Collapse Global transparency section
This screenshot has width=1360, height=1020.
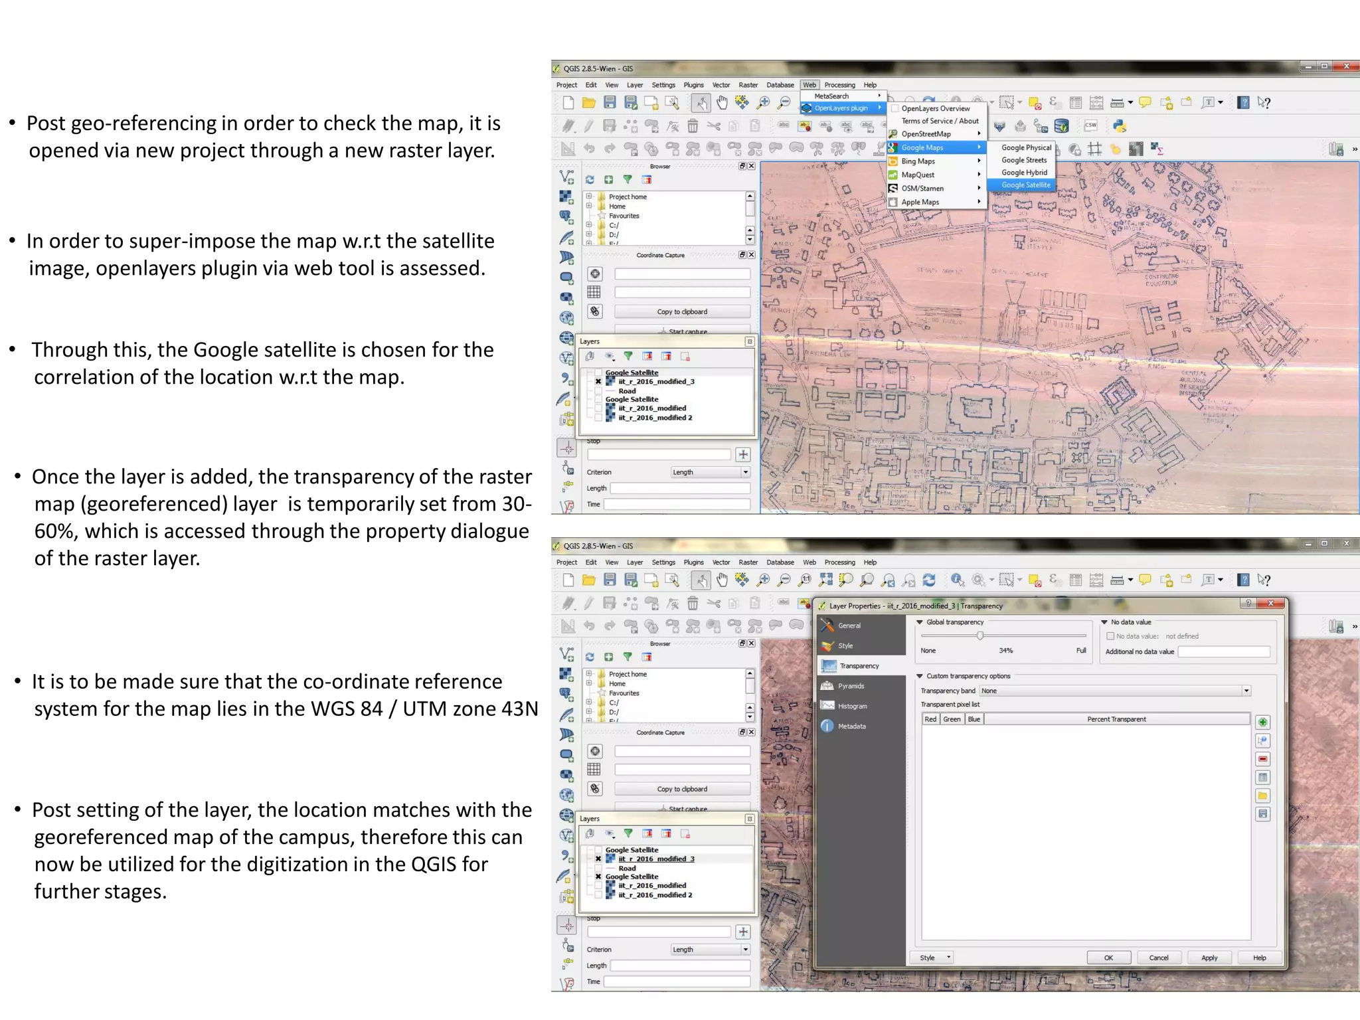point(920,622)
